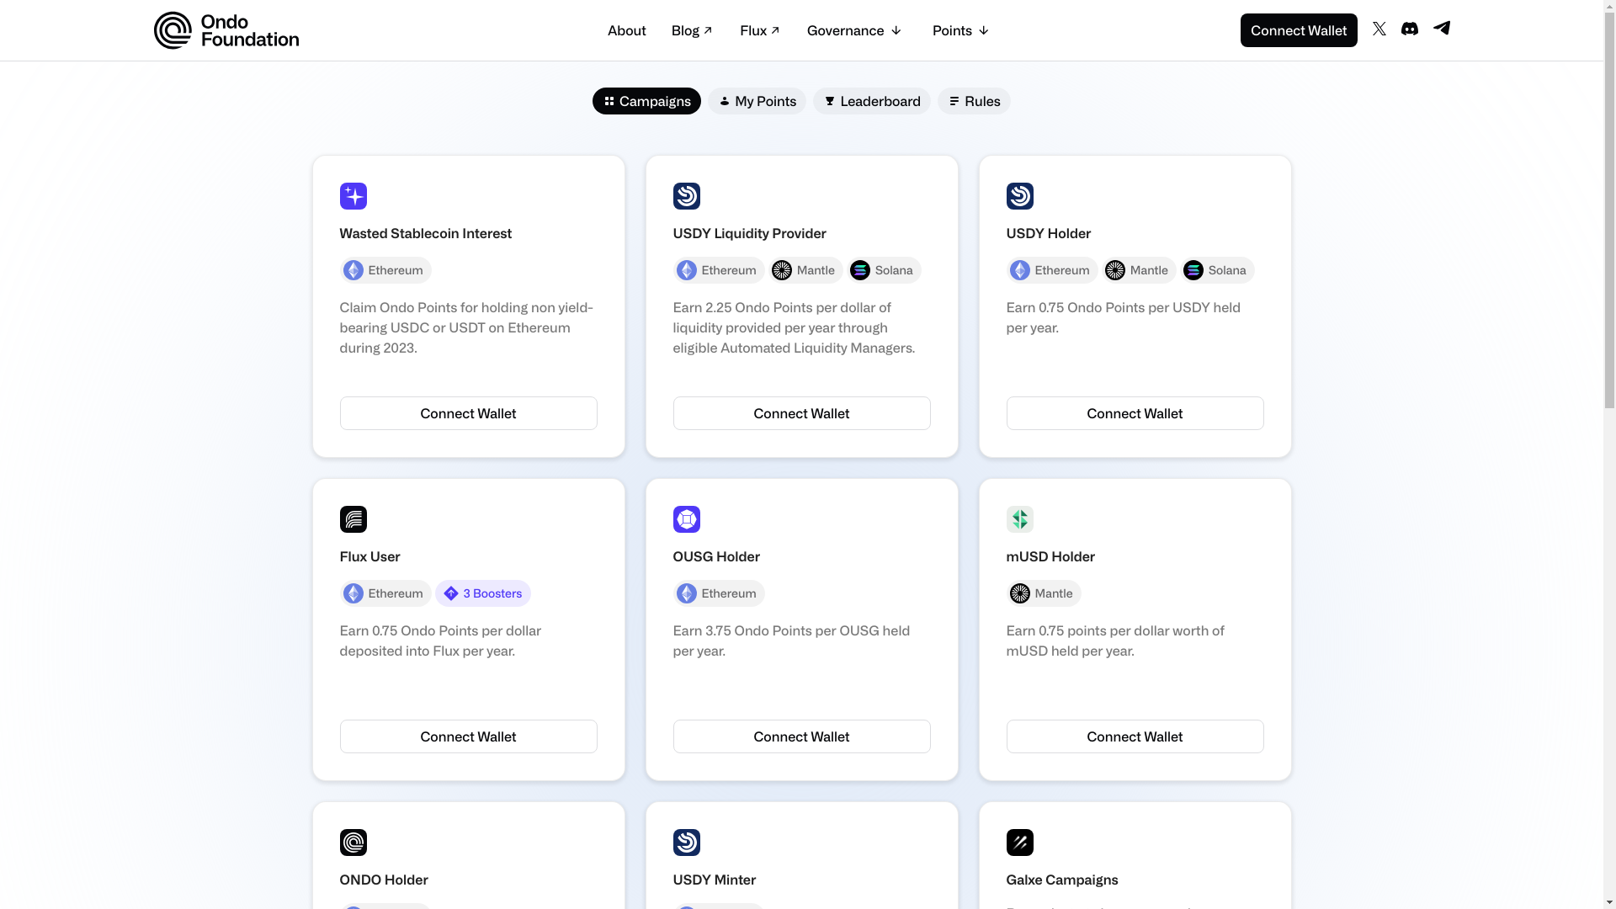This screenshot has height=909, width=1616.
Task: Click Mantle chip on USDY Holder card
Action: 1139,270
